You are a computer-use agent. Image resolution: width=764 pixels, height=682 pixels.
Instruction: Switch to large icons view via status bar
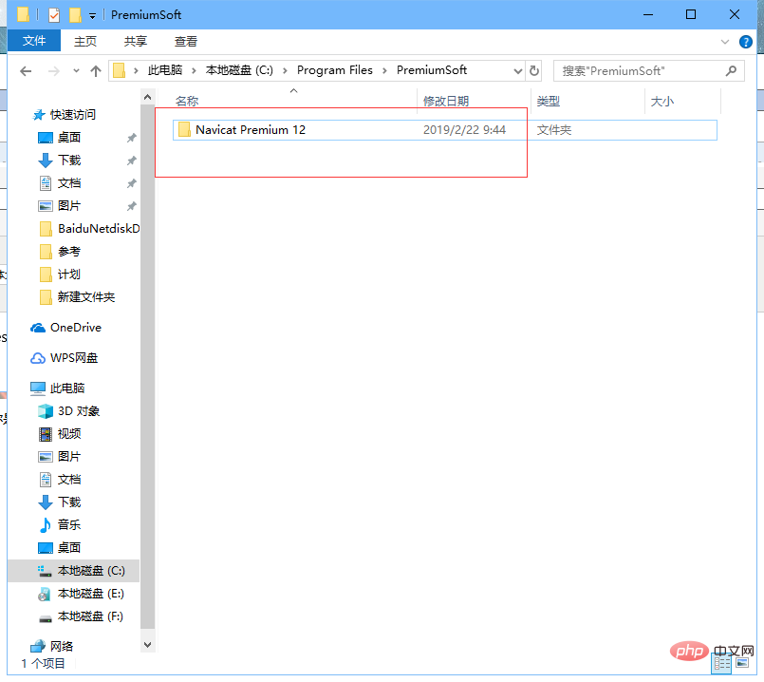[x=742, y=663]
